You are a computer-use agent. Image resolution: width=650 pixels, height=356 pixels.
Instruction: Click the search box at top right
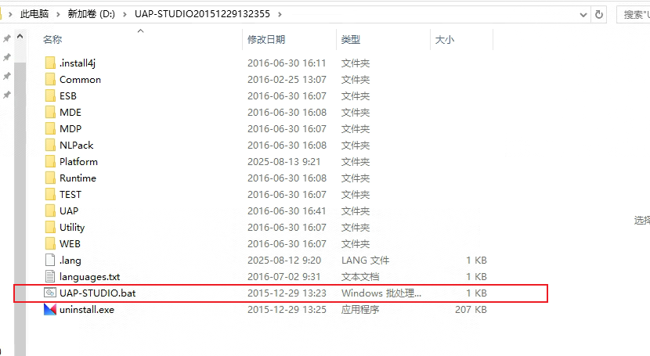[634, 15]
